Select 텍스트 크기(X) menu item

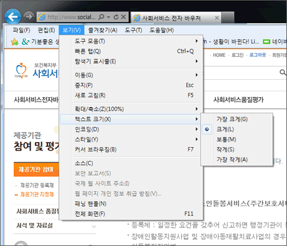(131, 119)
